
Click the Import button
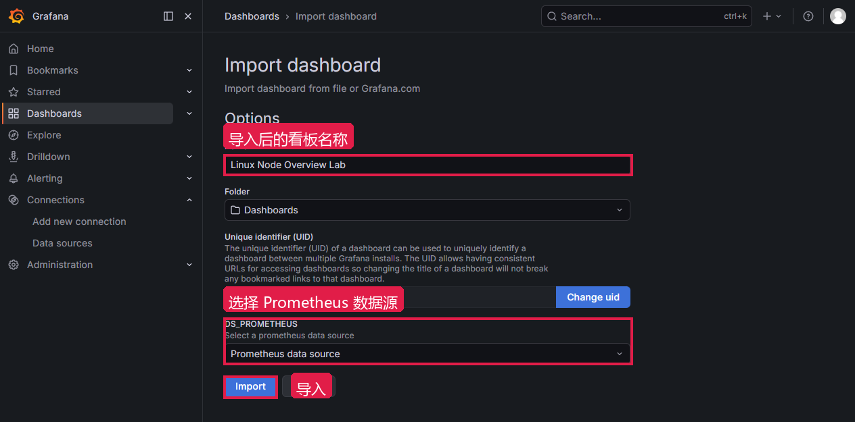250,387
